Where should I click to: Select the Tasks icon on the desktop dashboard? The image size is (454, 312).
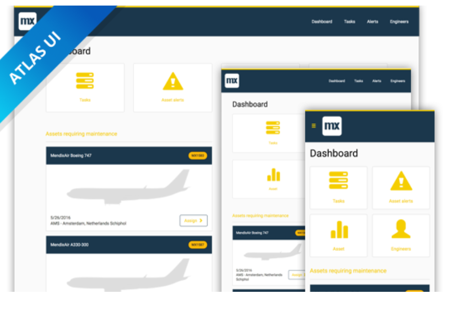[85, 81]
